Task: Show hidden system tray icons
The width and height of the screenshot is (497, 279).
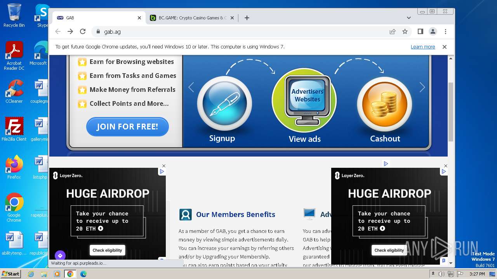Action: (433, 274)
